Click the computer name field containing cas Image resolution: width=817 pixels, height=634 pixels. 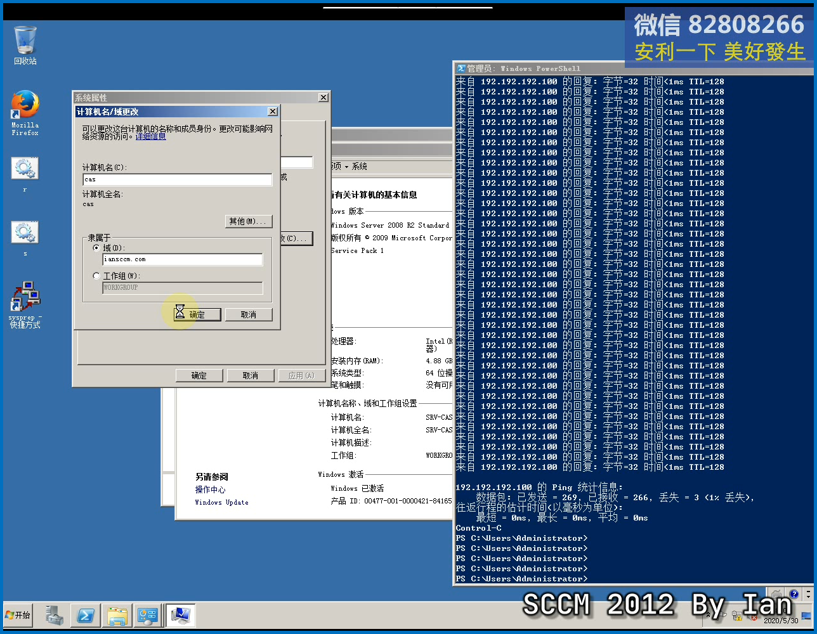pos(178,179)
